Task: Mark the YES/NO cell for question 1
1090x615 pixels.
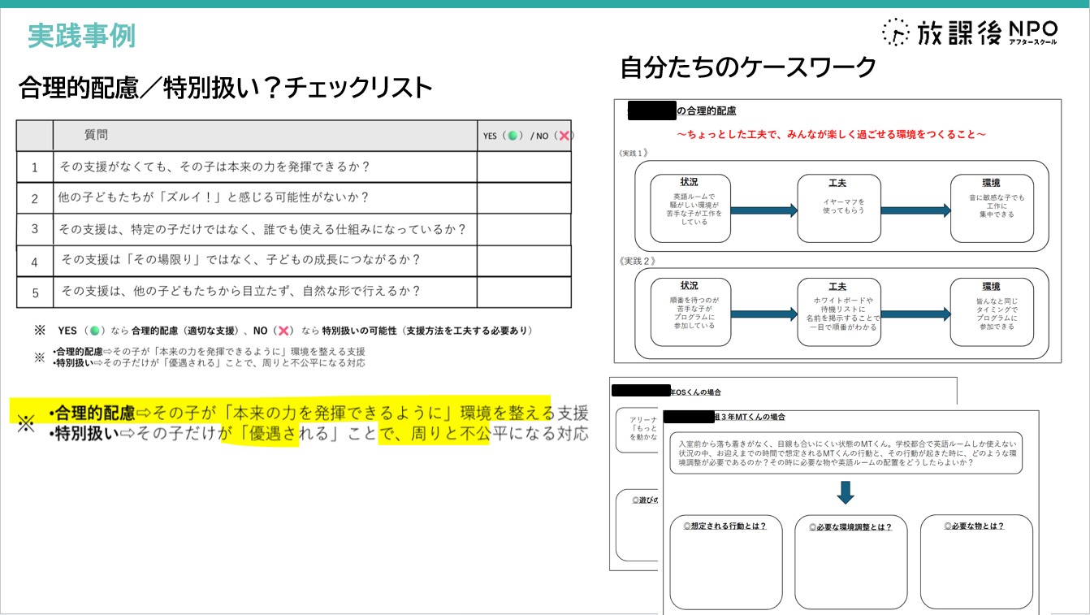Action: (523, 167)
